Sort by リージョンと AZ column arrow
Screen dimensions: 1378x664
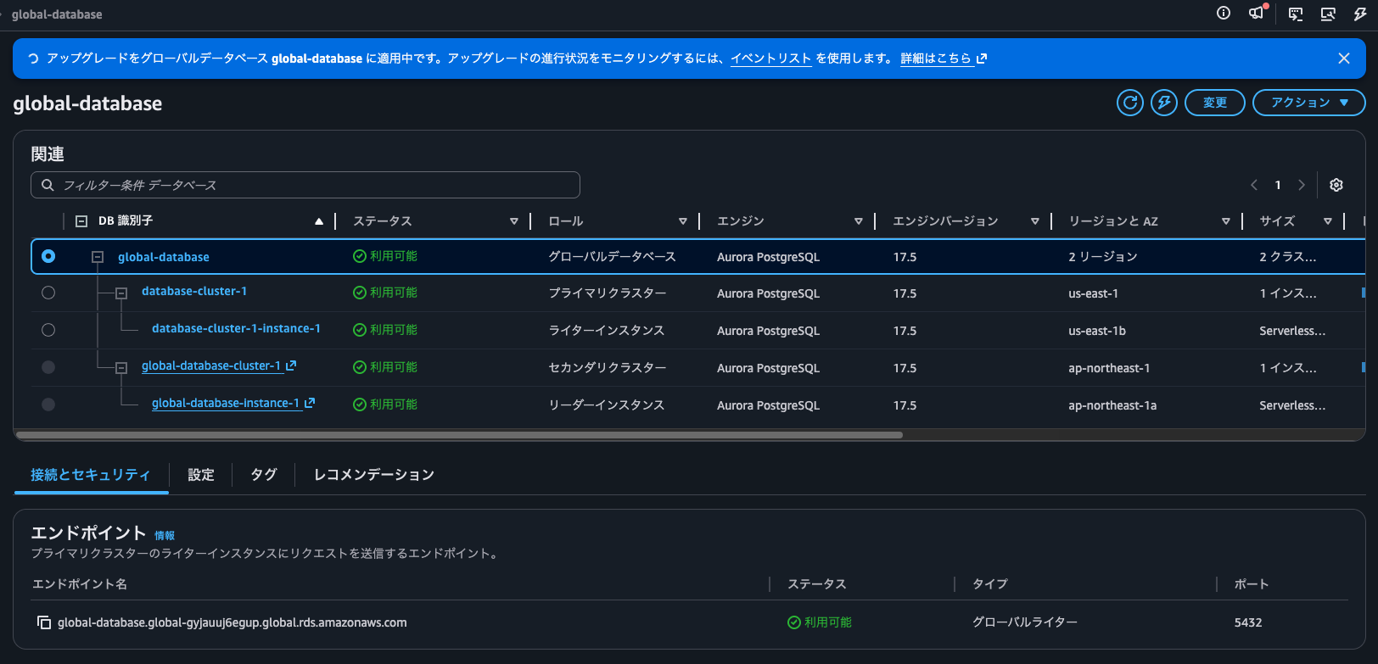point(1226,221)
